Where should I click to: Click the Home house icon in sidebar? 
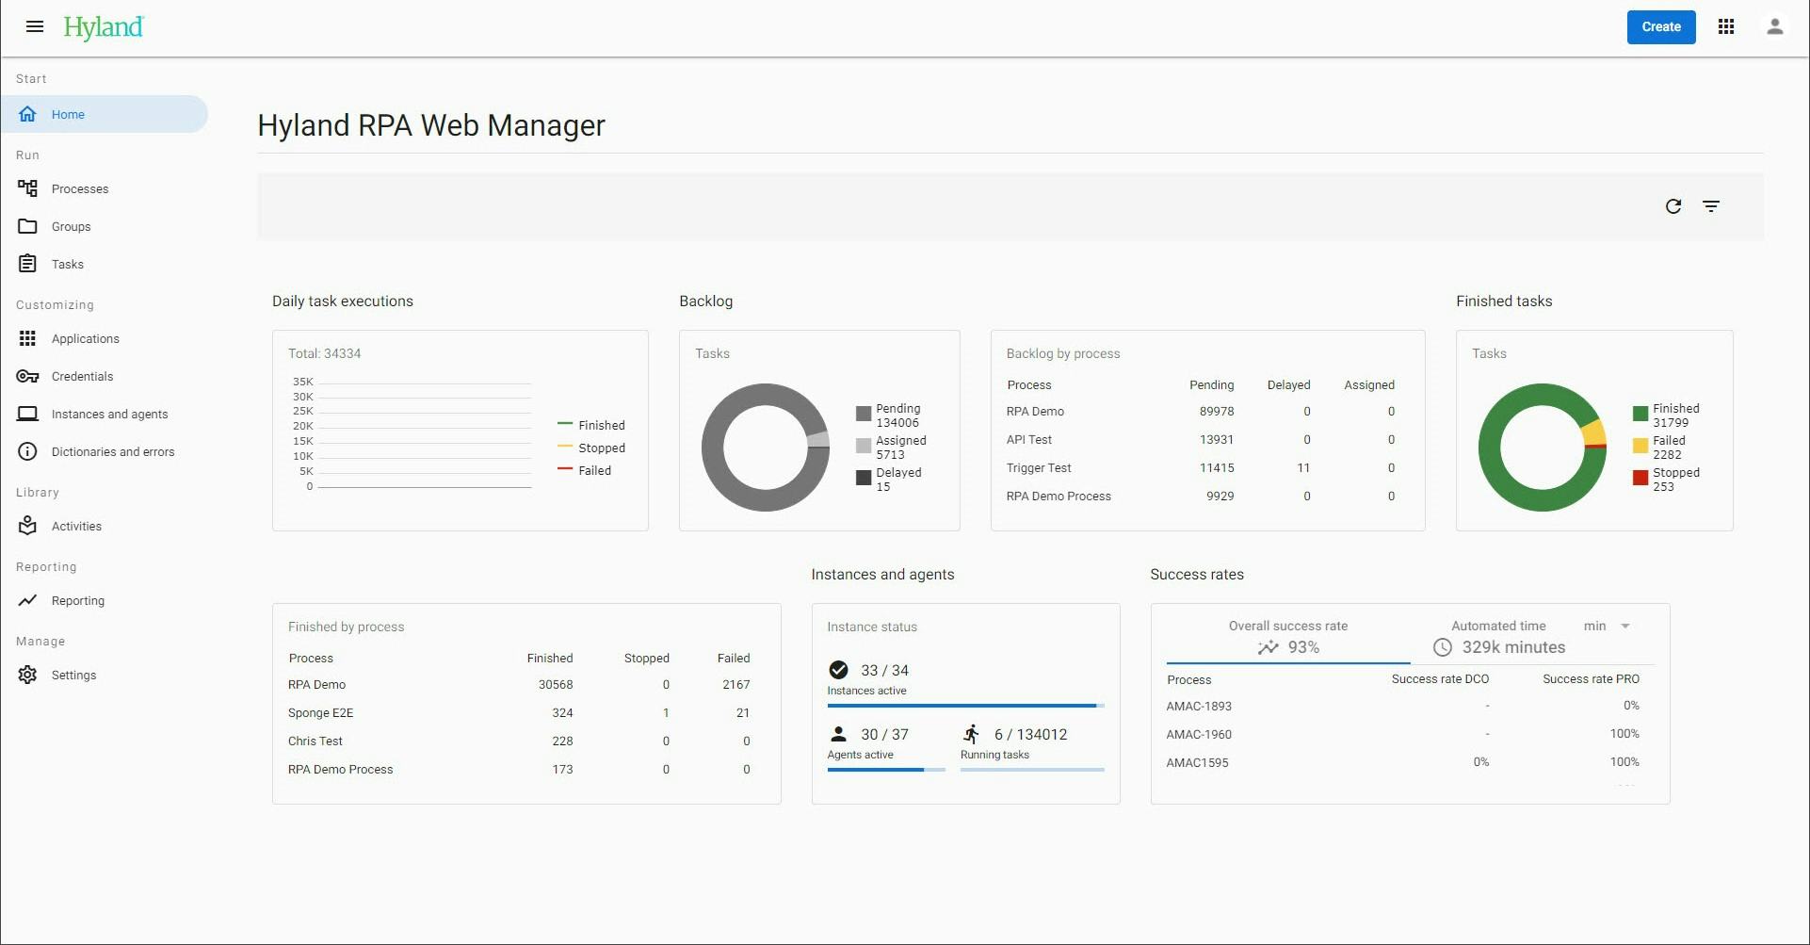[27, 114]
